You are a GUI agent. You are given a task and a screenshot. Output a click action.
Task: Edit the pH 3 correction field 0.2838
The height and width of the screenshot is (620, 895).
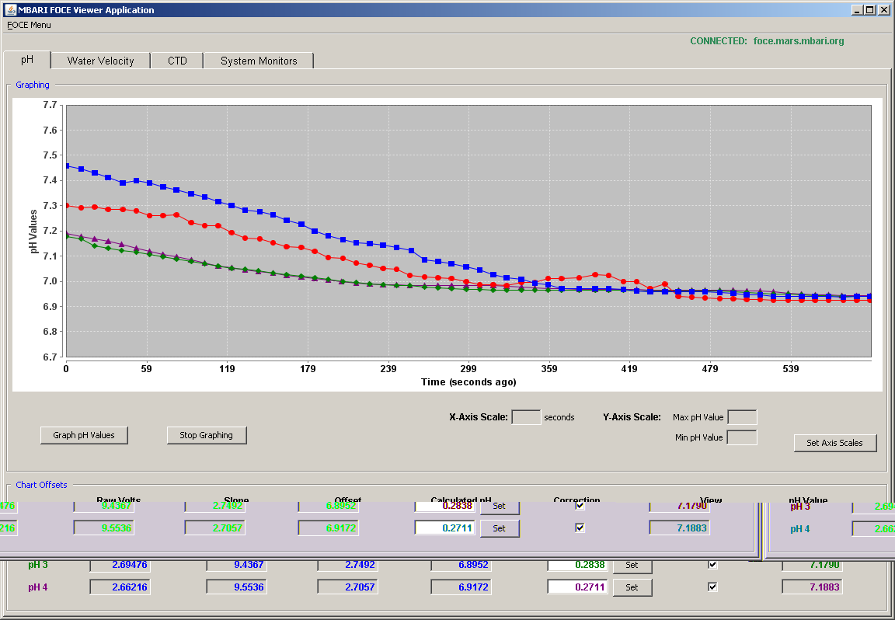pos(578,565)
